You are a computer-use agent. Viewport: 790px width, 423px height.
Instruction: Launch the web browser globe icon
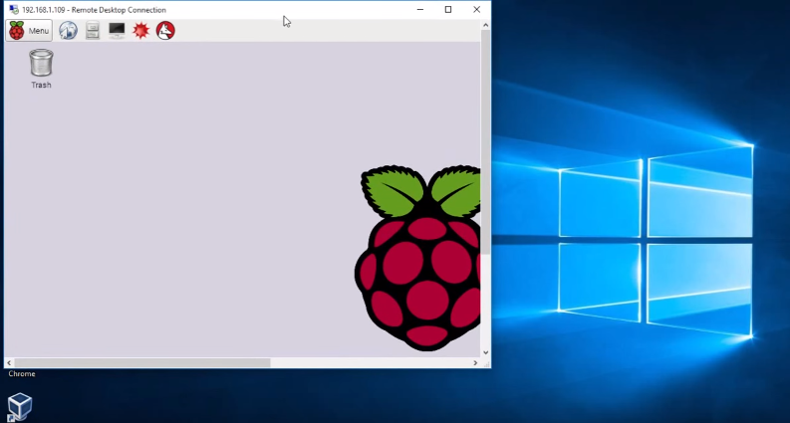pos(68,31)
